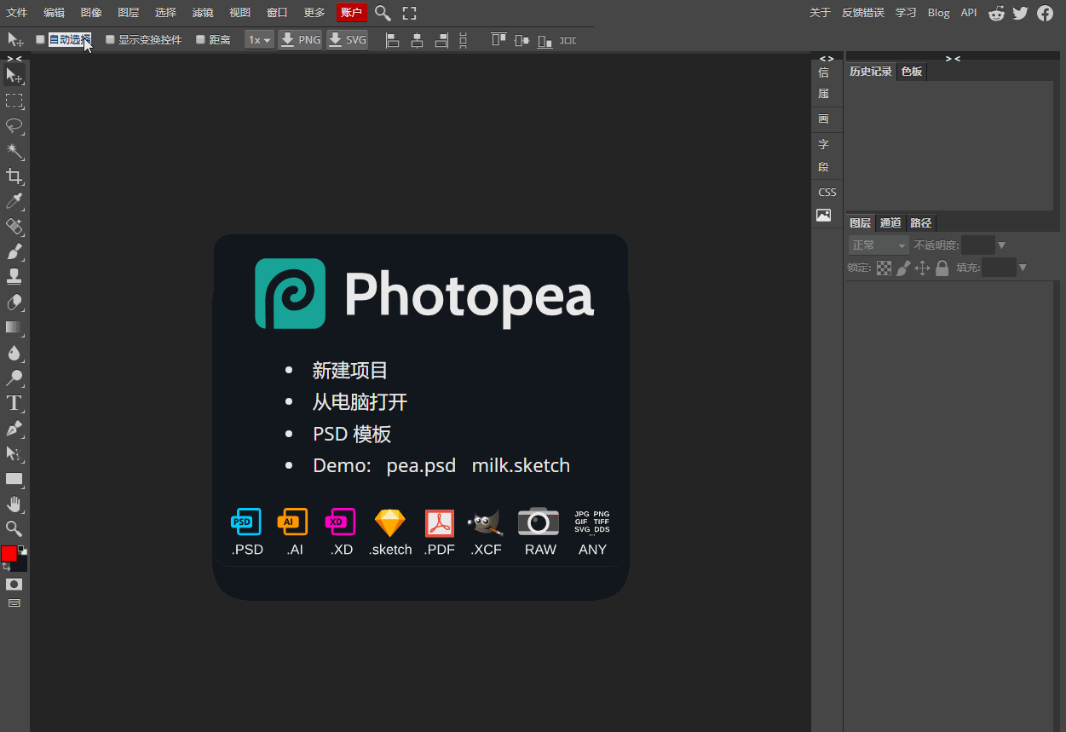
Task: Open the 滤镜 menu
Action: pyautogui.click(x=203, y=13)
